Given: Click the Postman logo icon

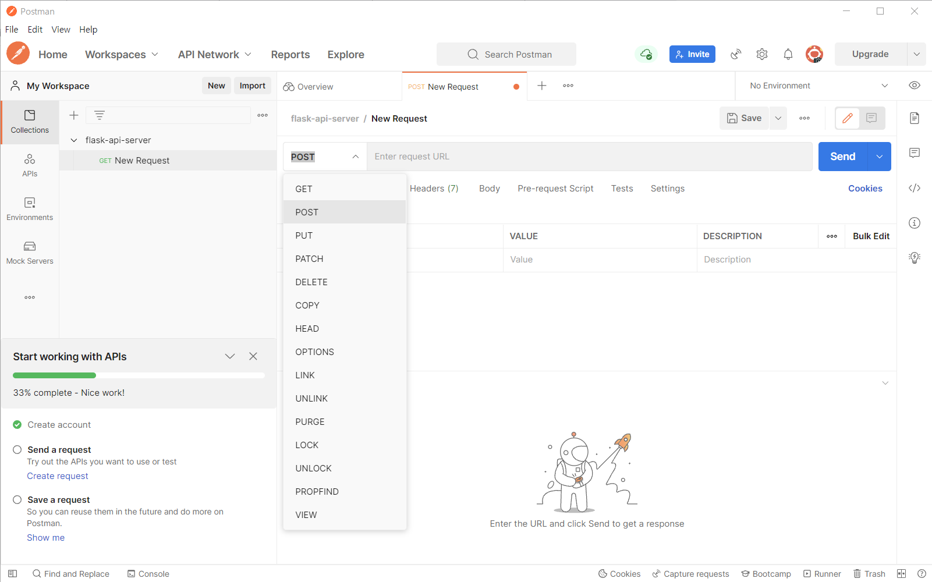Looking at the screenshot, I should [18, 54].
